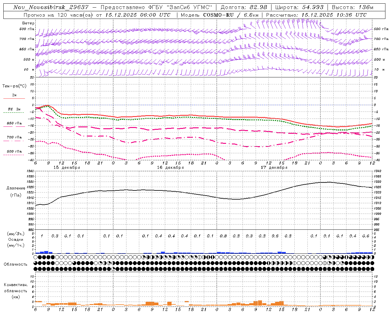Click the Осадки precipitation panel label

click(16, 239)
